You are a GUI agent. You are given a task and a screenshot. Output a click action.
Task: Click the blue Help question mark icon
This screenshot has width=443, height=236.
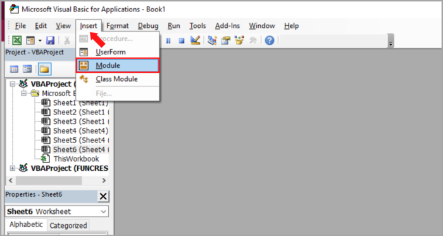(270, 40)
